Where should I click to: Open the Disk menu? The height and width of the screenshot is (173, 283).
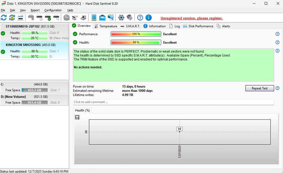[x=12, y=10]
